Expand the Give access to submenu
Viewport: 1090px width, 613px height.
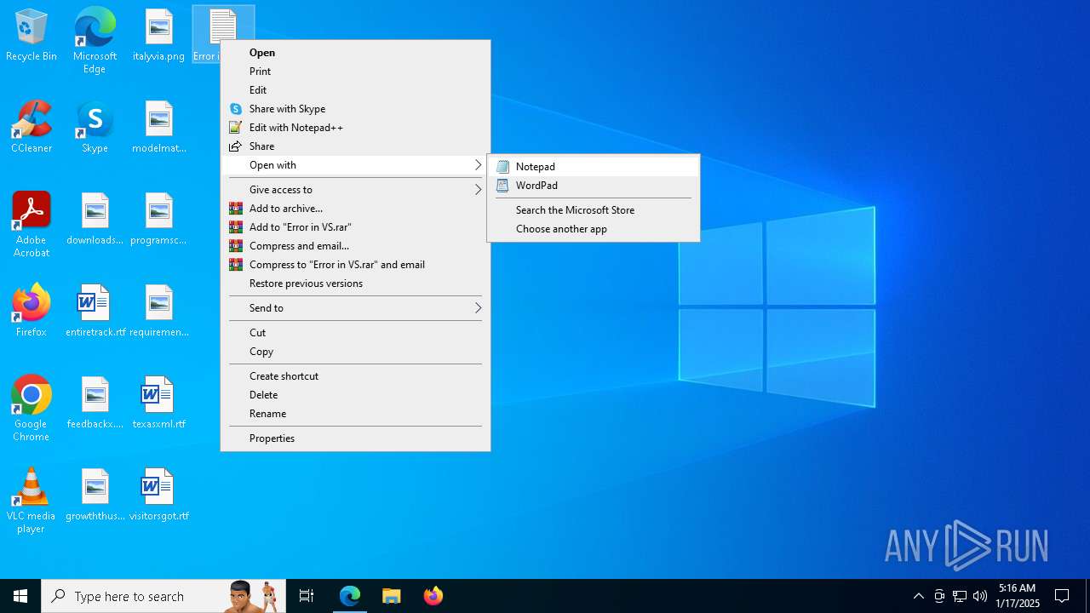click(355, 190)
